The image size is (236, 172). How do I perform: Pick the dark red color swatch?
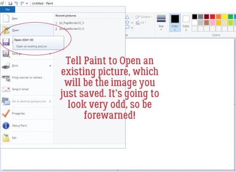[x=206, y=16]
